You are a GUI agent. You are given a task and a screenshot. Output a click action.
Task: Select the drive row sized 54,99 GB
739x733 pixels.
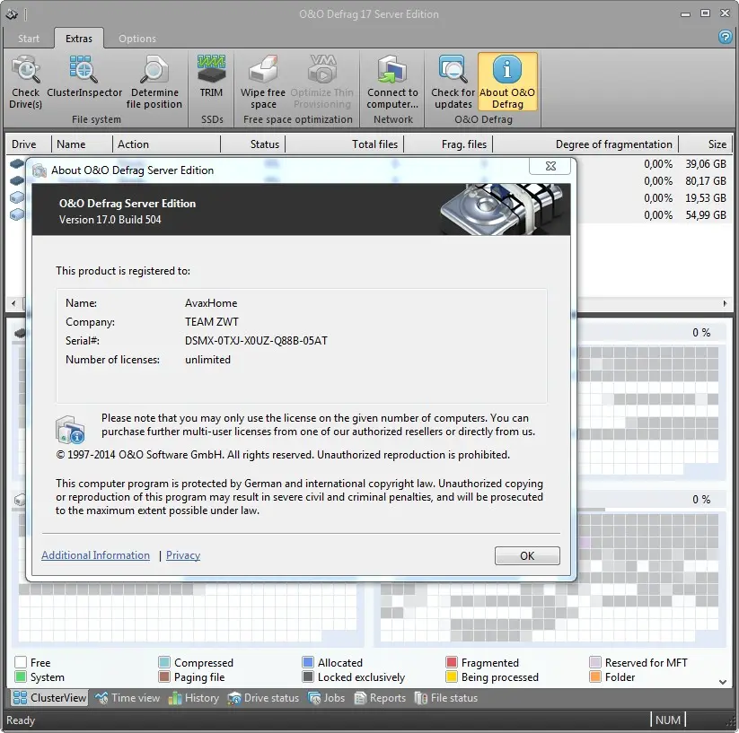369,214
